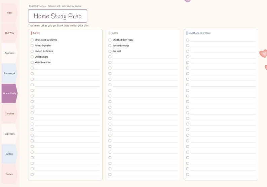The width and height of the screenshot is (267, 187).
Task: Check off Bed and storage
Action: point(110,45)
